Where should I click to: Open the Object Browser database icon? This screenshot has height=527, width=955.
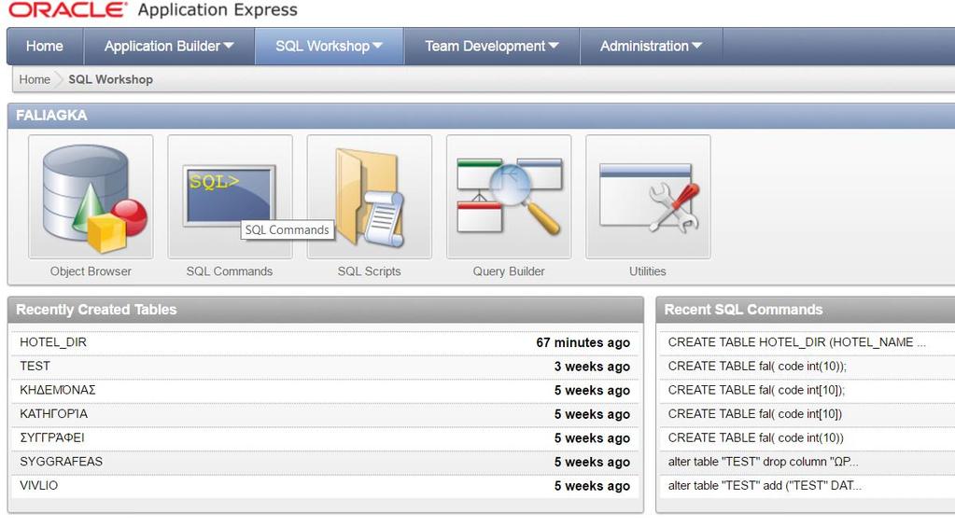click(91, 197)
